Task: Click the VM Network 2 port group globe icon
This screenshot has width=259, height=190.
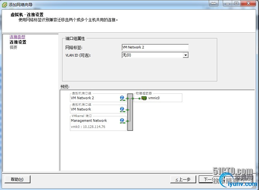Action: tap(122, 98)
